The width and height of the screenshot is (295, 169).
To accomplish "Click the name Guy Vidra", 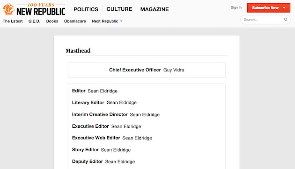I will click(174, 70).
